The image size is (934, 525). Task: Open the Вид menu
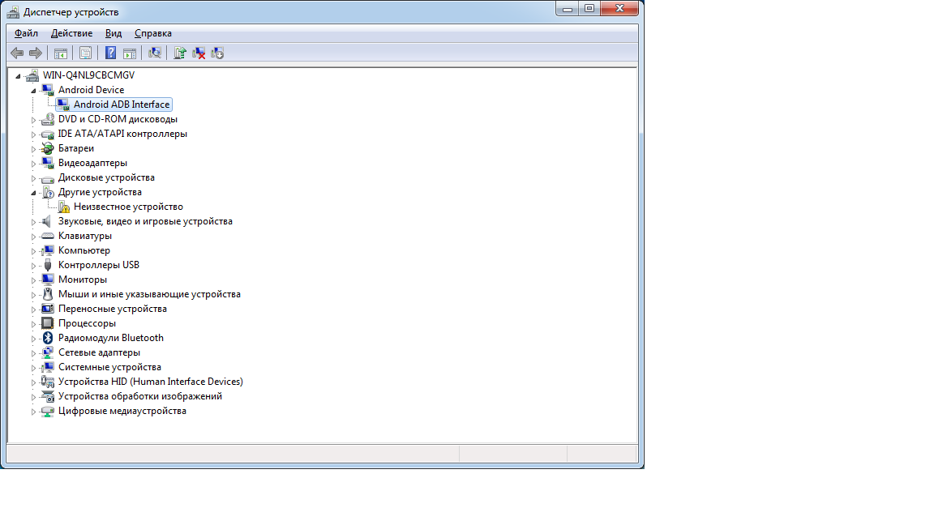coord(114,33)
